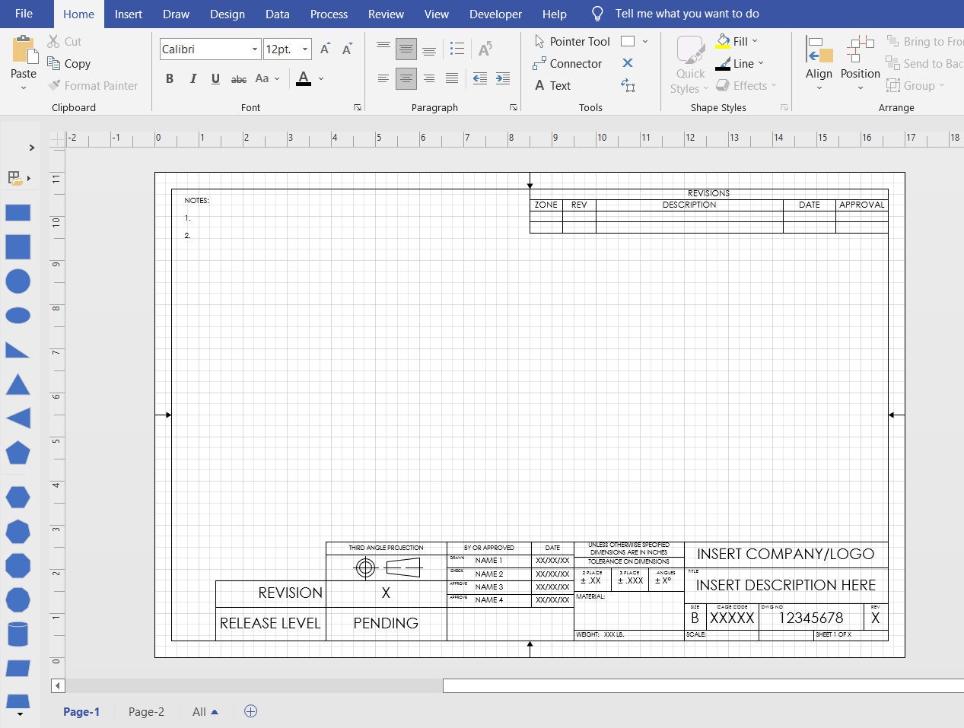Open the Developer tab

tap(495, 14)
